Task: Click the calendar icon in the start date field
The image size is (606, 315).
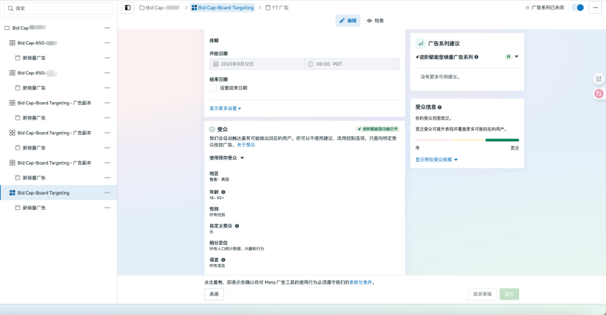Action: 216,64
